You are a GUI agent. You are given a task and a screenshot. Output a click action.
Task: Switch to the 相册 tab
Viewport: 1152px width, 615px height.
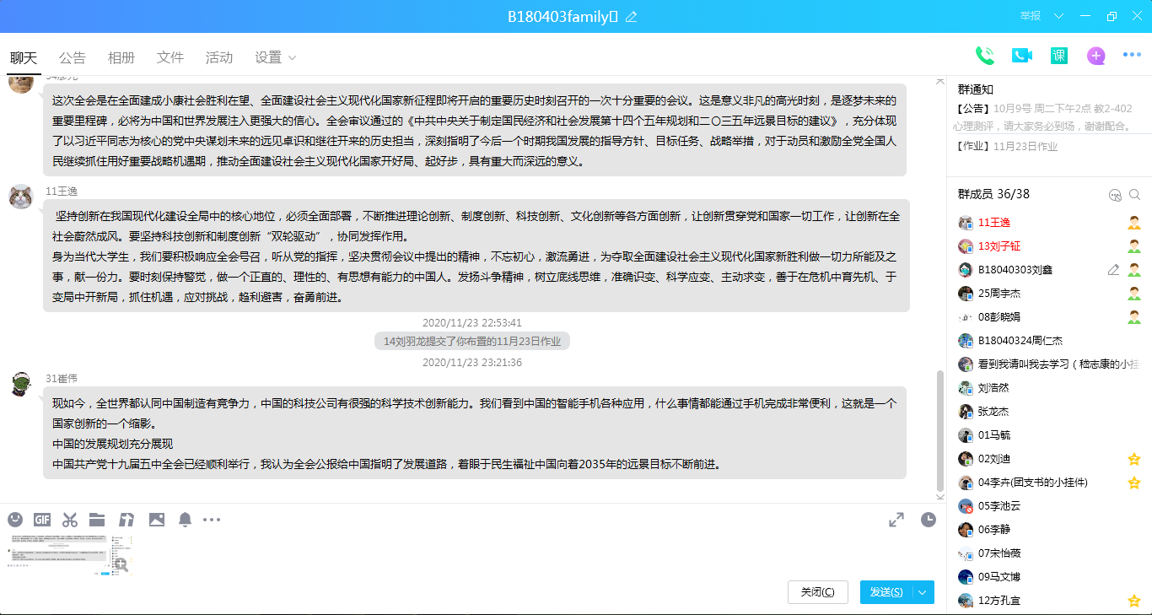(x=121, y=58)
